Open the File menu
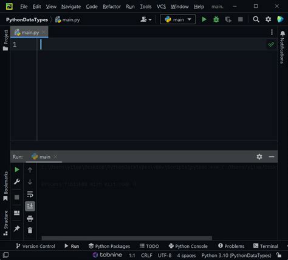Image resolution: width=288 pixels, height=260 pixels. (x=24, y=7)
